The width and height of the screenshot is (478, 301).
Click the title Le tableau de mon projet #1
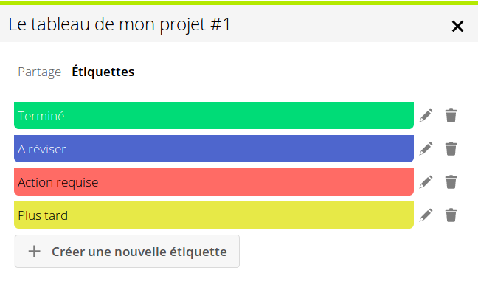[119, 24]
